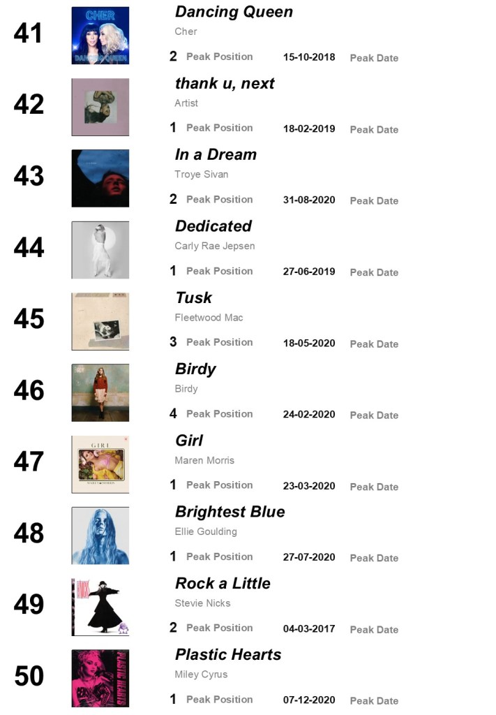Click the Plastic Hearts title link
Viewport: 496px width, 715px height.
pyautogui.click(x=228, y=655)
